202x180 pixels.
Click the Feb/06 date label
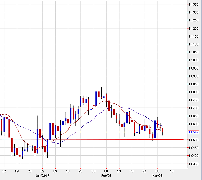[x=106, y=176]
